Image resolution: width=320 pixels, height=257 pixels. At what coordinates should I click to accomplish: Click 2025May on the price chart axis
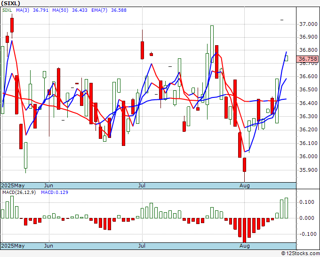click(13, 185)
